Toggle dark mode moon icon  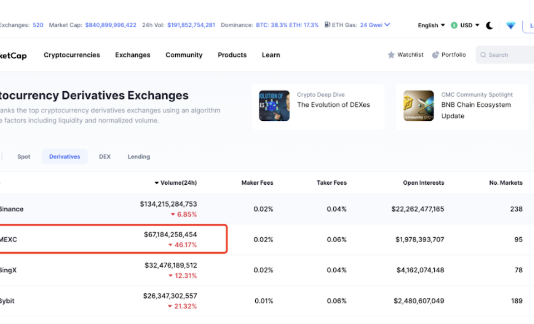(x=489, y=25)
